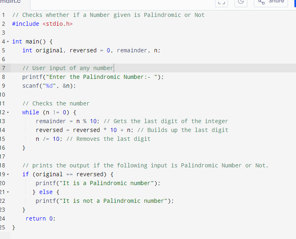Image resolution: width=296 pixels, height=239 pixels.
Task: Click line number 1 in gutter
Action: pos(3,15)
